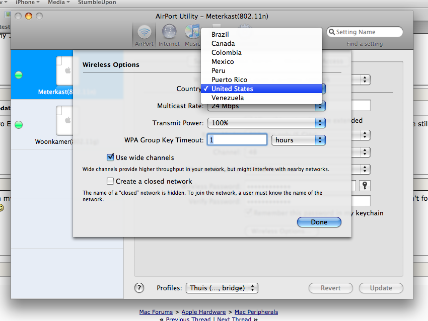
Task: Click the key icon beside wireless password
Action: [x=365, y=186]
